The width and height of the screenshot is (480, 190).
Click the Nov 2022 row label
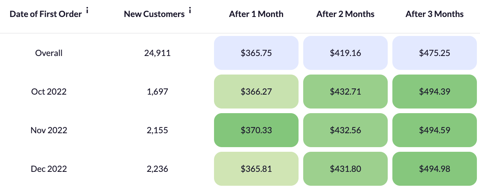coord(49,130)
